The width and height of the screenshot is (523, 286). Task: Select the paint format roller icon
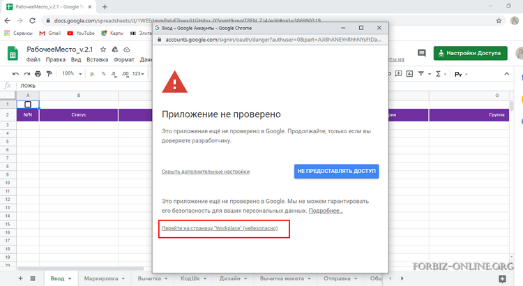49,74
